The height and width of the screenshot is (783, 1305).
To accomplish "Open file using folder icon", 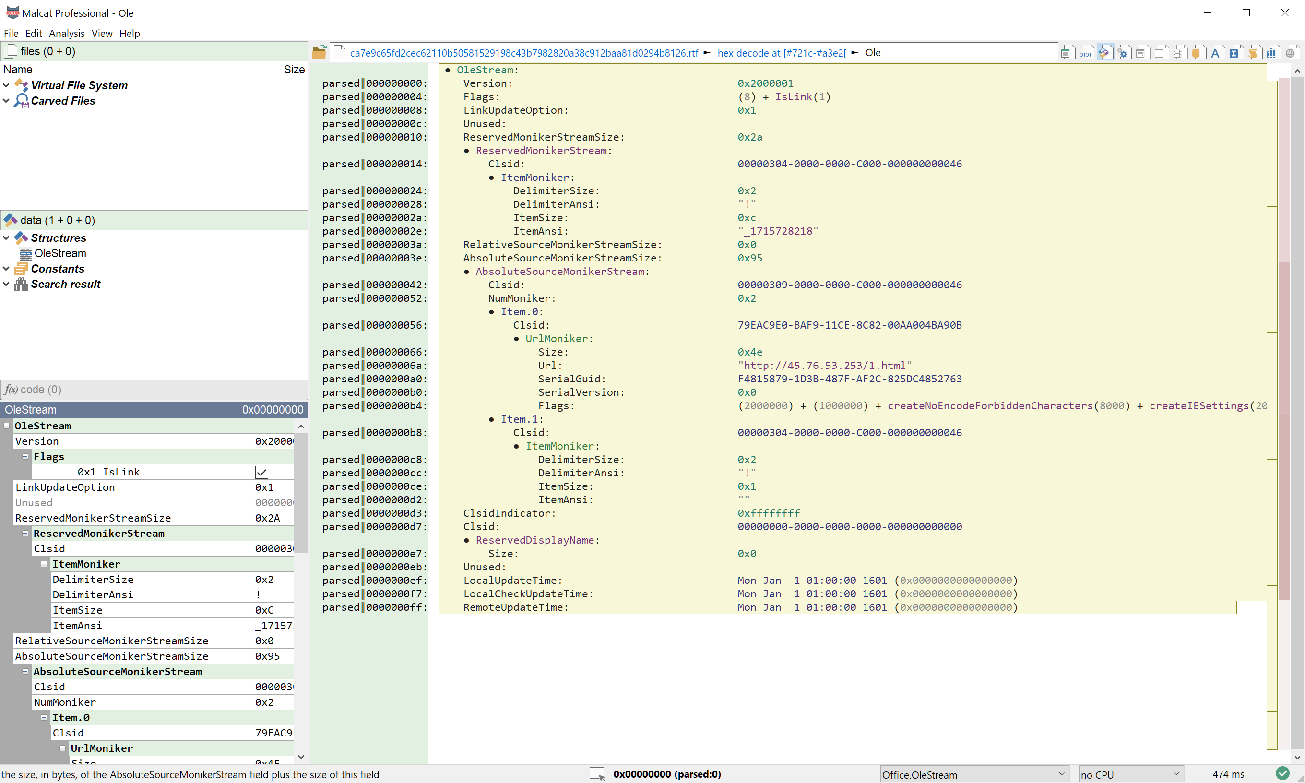I will (319, 52).
